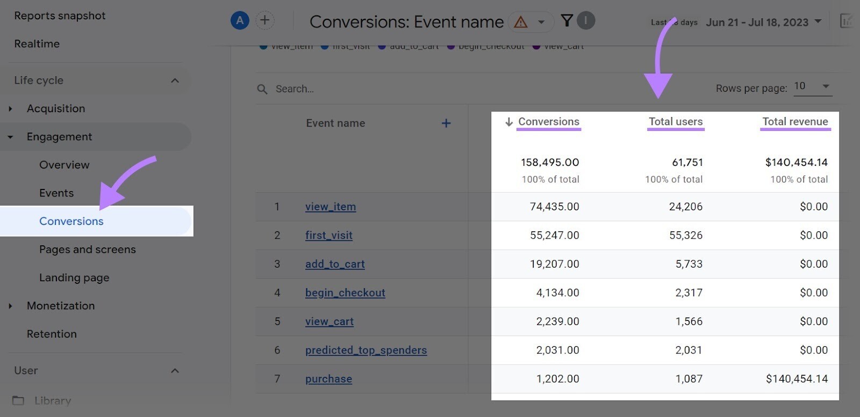Click the data warning triangle icon
The width and height of the screenshot is (860, 417).
(x=520, y=22)
